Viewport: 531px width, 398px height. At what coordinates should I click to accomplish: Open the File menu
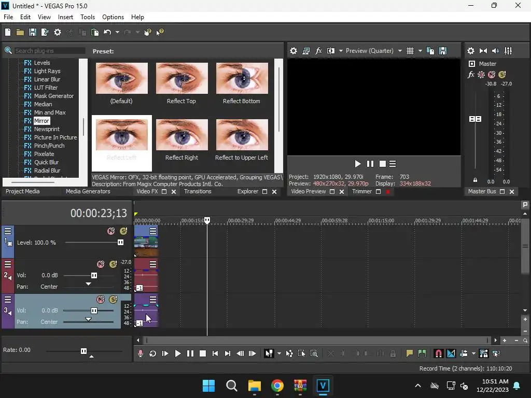tap(8, 17)
